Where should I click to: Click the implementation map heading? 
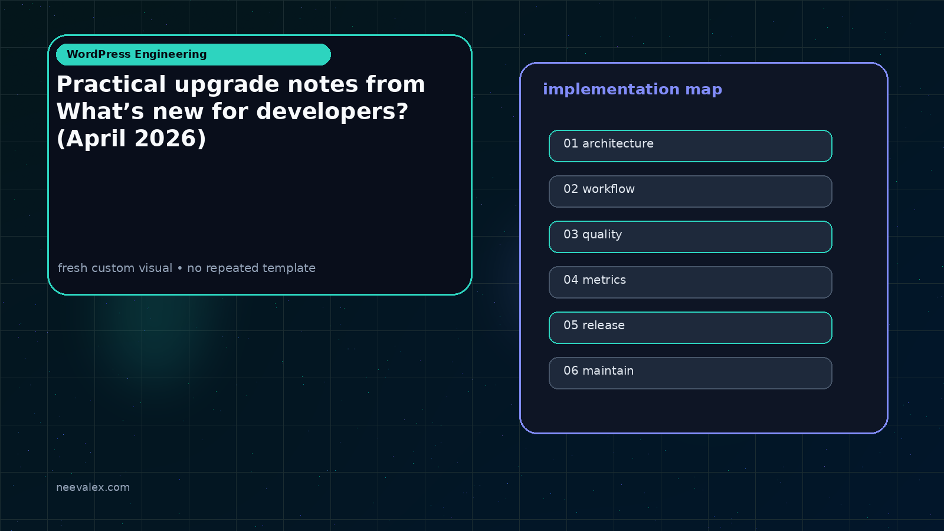tap(632, 90)
